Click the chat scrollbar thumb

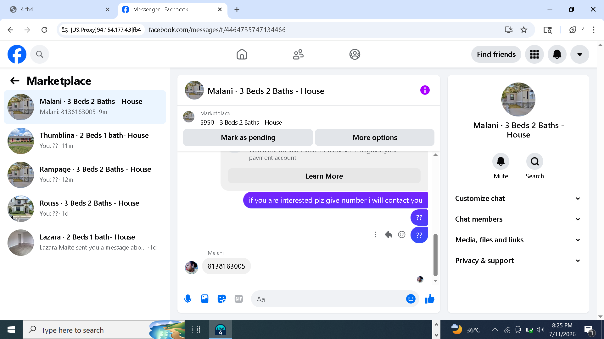[x=435, y=255]
